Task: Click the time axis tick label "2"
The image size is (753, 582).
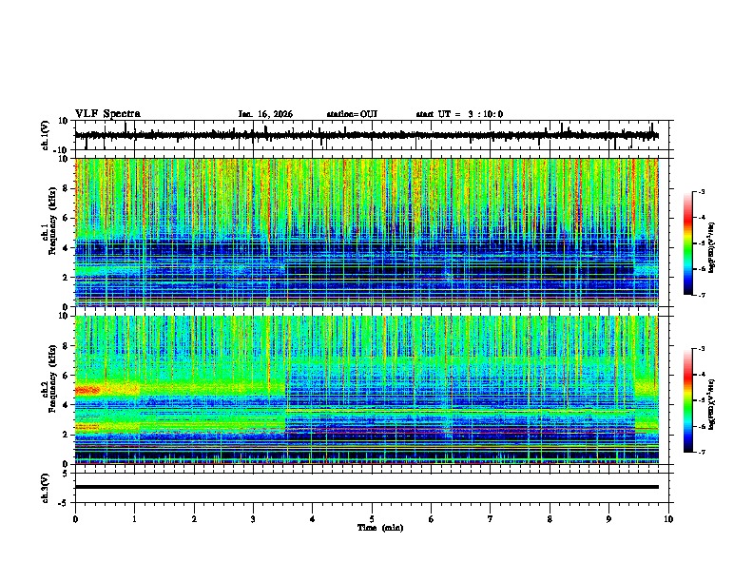Action: (x=194, y=519)
